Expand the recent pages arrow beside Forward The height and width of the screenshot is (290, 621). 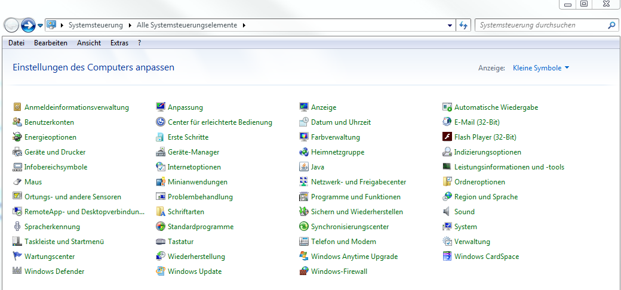pyautogui.click(x=40, y=26)
